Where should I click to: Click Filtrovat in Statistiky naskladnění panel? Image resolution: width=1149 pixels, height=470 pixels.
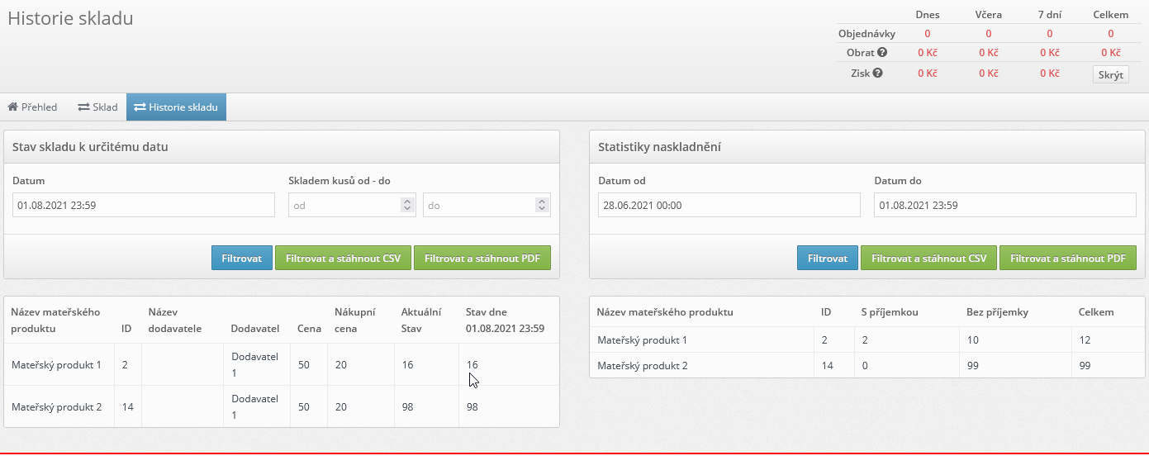pos(827,258)
